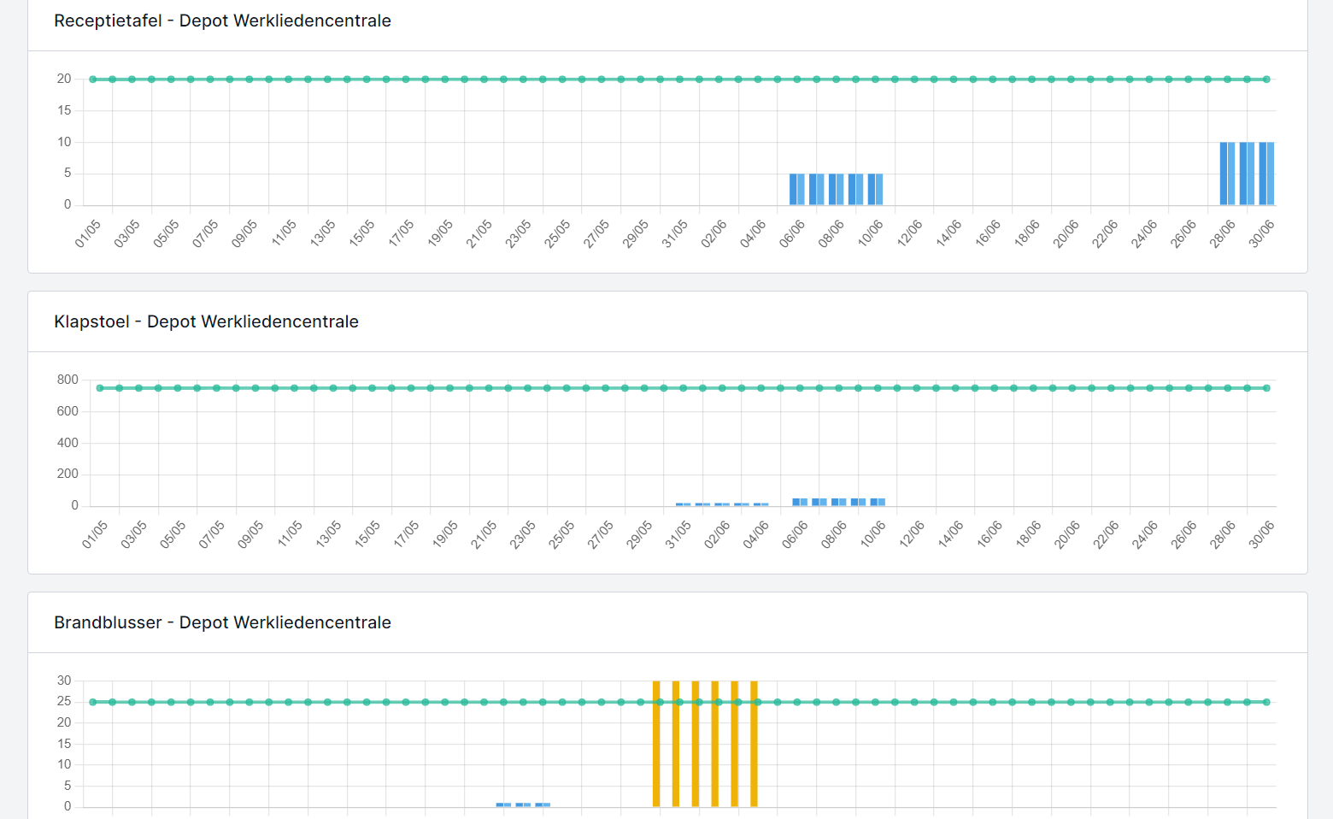The image size is (1333, 819).
Task: Click the first green data point in Brandblusser chart
Action: pos(93,702)
